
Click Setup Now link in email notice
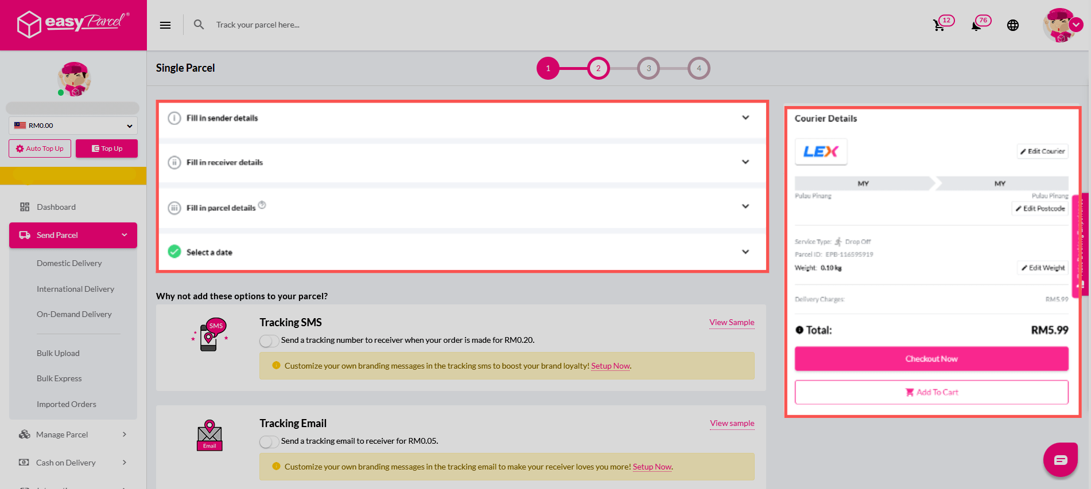tap(652, 467)
